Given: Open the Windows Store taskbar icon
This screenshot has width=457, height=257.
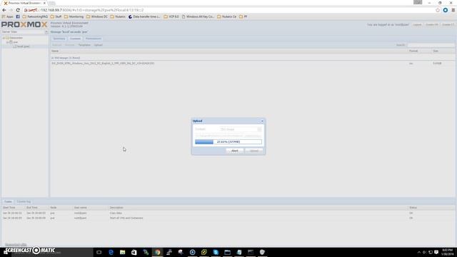Looking at the screenshot, I should tap(134, 252).
